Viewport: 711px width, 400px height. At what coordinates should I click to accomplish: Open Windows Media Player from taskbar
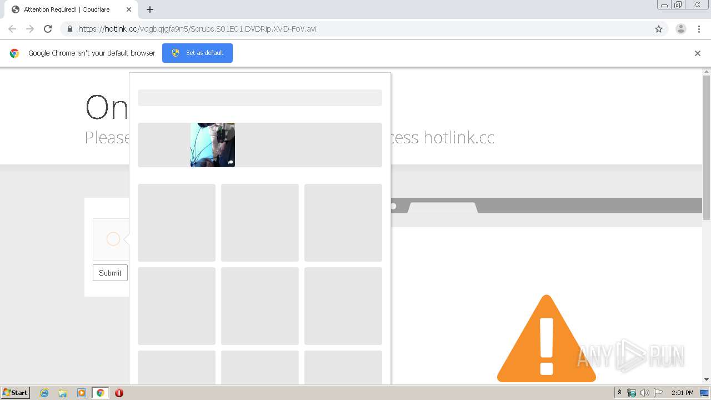82,393
